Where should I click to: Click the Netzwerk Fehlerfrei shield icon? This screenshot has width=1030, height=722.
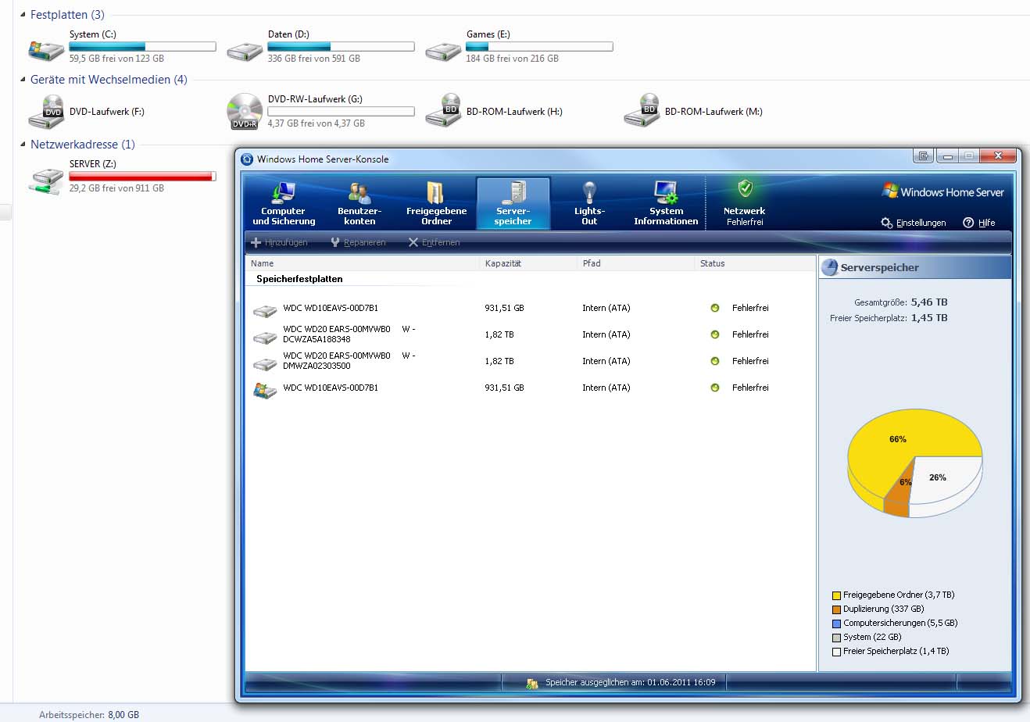[x=745, y=188]
